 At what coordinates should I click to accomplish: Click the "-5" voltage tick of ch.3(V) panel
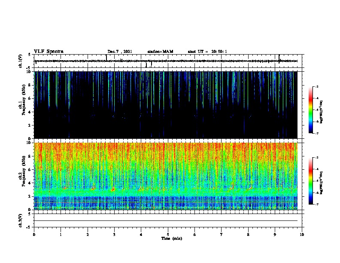point(29,227)
